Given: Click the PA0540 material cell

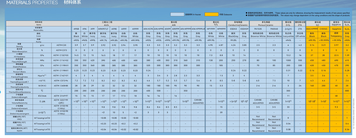Looking at the screenshot, I should tap(274, 29).
